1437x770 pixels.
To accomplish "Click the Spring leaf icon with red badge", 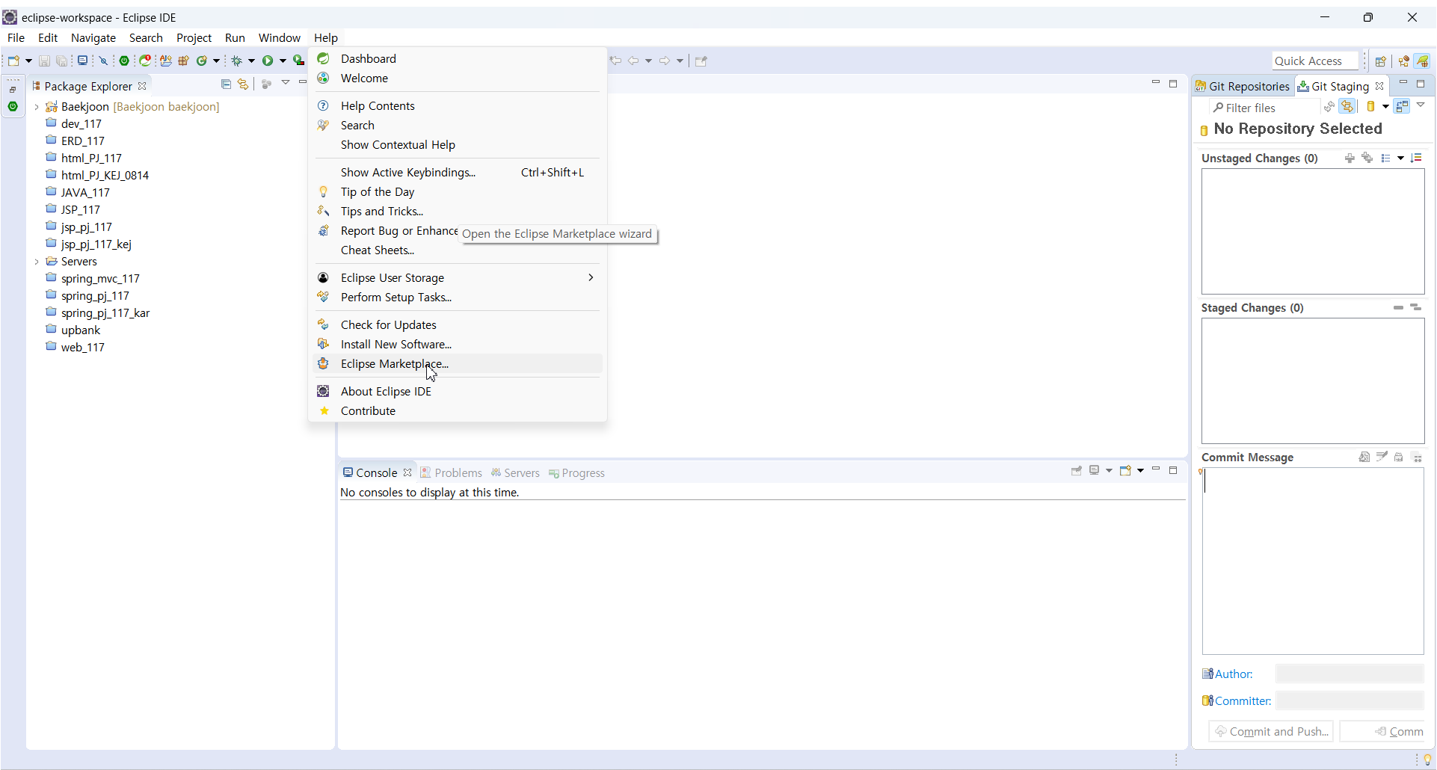I will click(146, 61).
